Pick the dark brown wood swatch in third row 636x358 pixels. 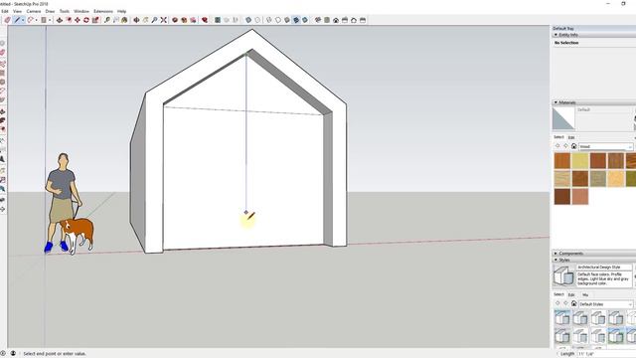(562, 197)
